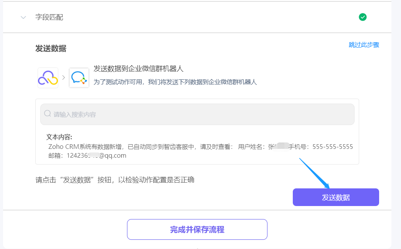
Task: Open the 字段匹配 section header
Action: [x=197, y=17]
